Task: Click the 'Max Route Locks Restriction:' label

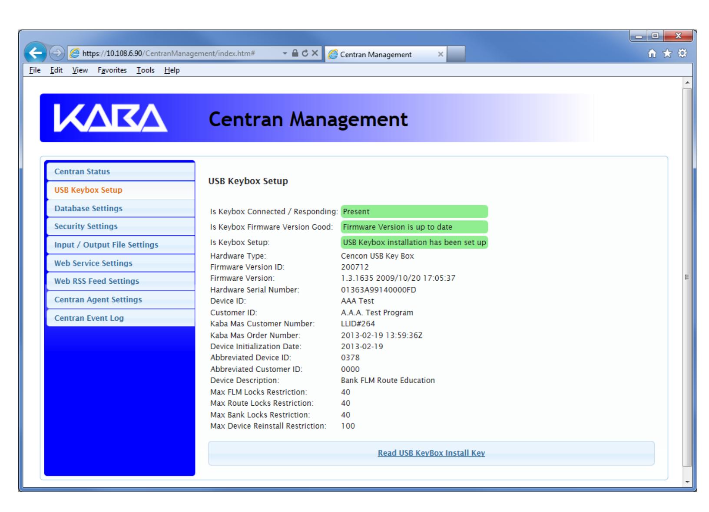Action: pos(262,404)
